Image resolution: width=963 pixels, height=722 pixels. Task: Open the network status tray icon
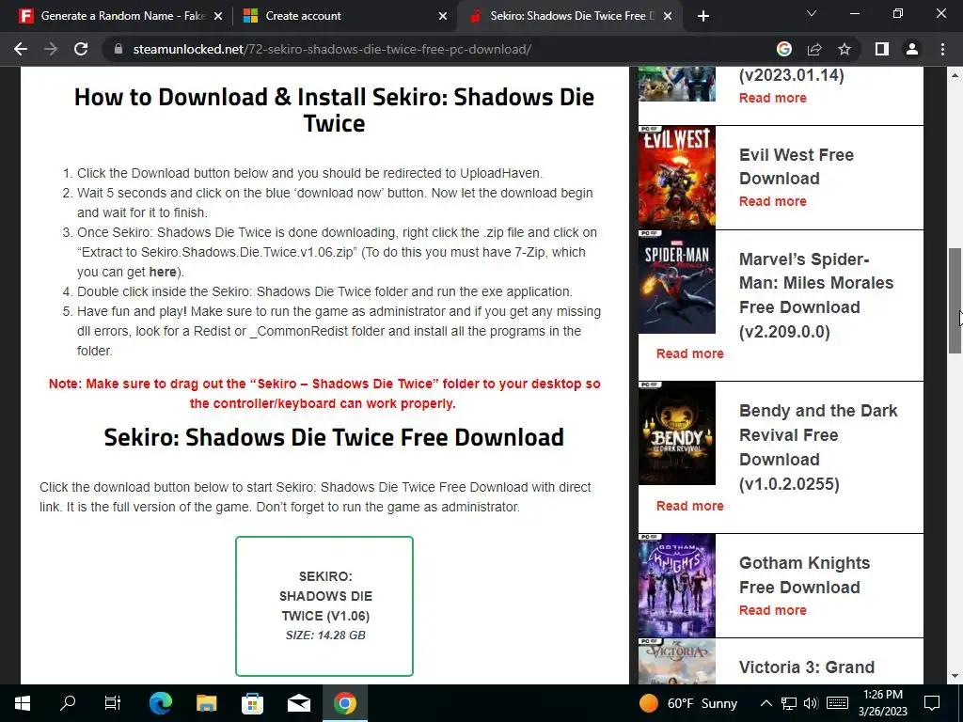pyautogui.click(x=789, y=703)
